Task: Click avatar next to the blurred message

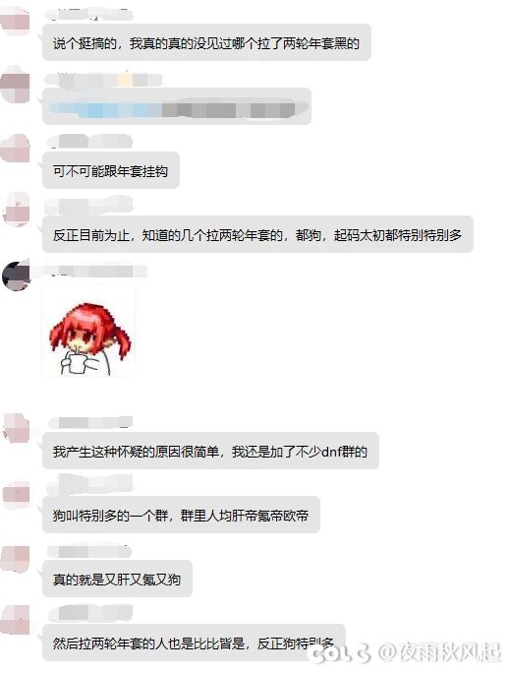Action: [x=16, y=85]
